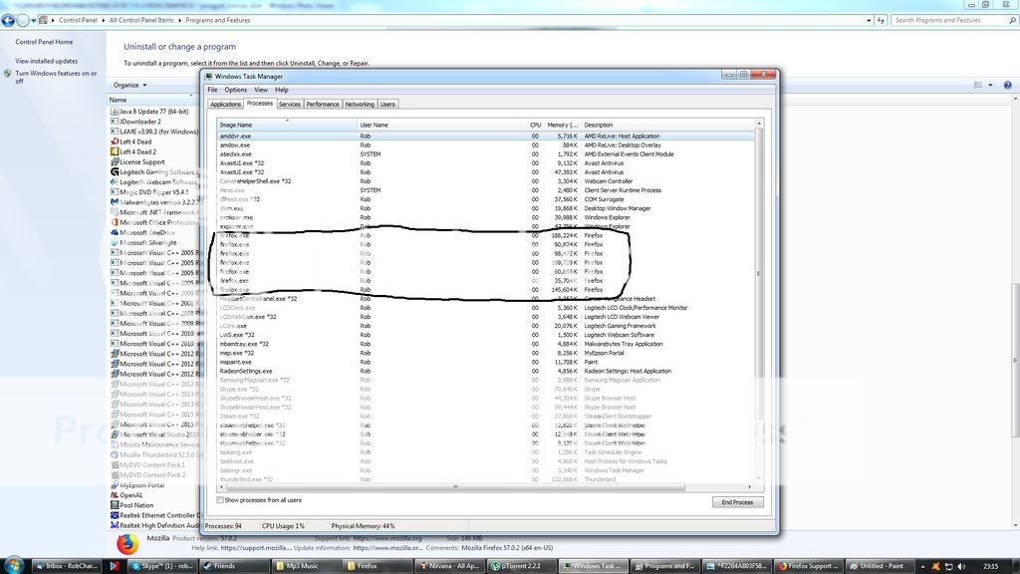Click the Realtek High Definition Audio icon
Image resolution: width=1020 pixels, height=574 pixels.
pyautogui.click(x=115, y=525)
